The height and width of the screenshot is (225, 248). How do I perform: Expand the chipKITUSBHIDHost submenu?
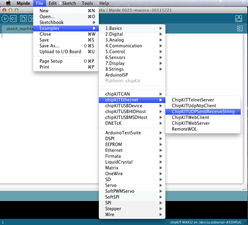coord(132,112)
